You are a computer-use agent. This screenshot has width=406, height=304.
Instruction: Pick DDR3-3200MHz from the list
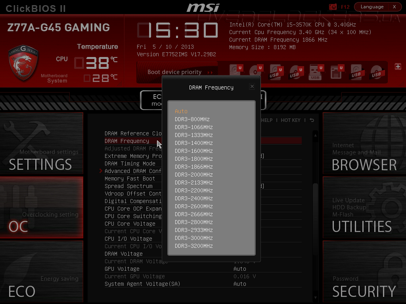(x=193, y=246)
